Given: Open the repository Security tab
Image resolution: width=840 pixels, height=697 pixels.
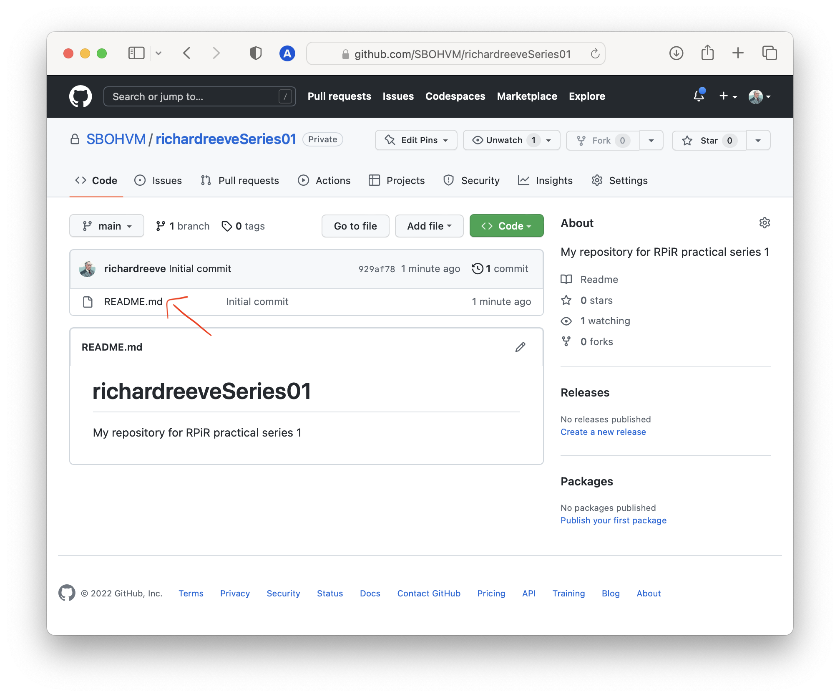Looking at the screenshot, I should tap(471, 180).
